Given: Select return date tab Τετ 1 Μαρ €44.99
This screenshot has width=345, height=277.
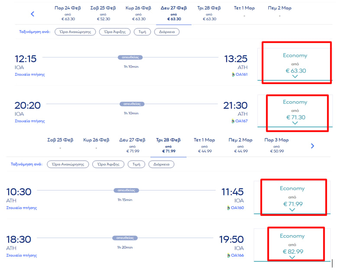Looking at the screenshot, I should (204, 146).
